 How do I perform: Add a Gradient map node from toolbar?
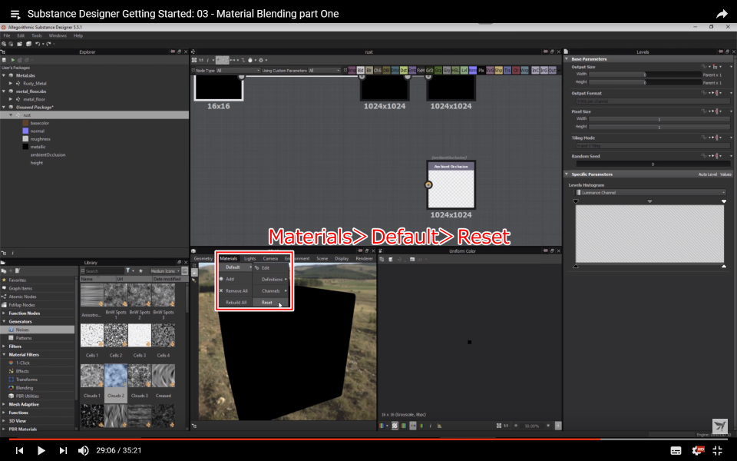click(x=438, y=71)
